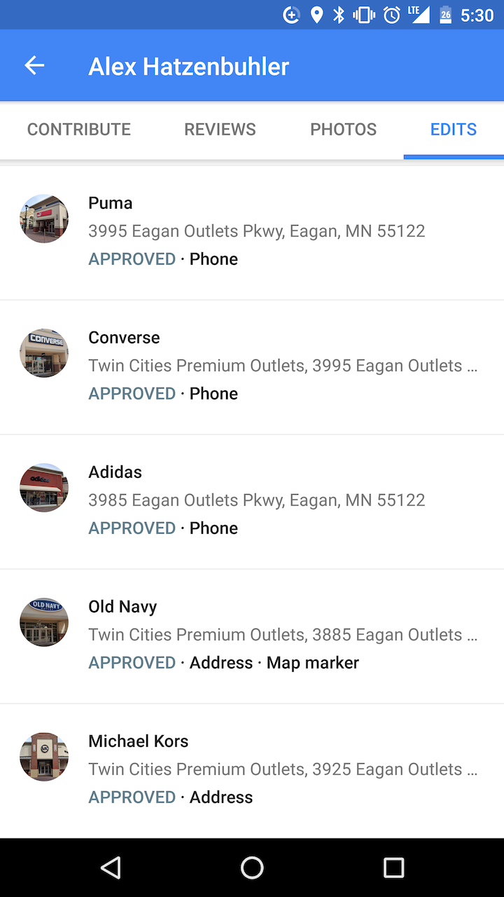Tap the alarm clock status icon
The width and height of the screenshot is (504, 897).
(392, 15)
